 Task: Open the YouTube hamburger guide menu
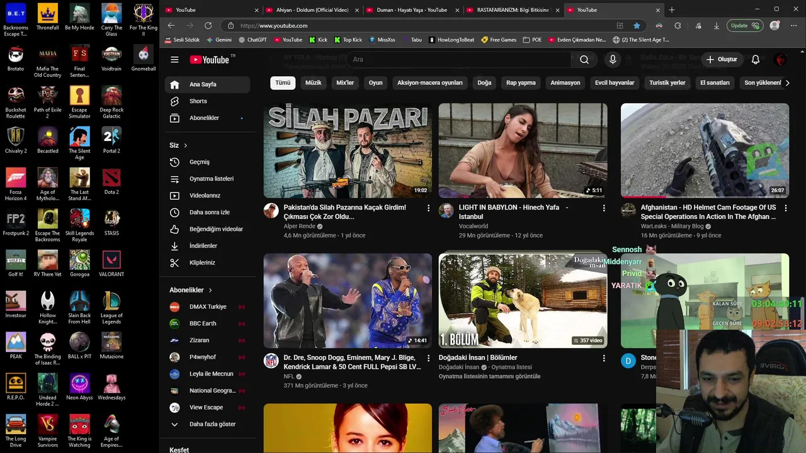[174, 59]
